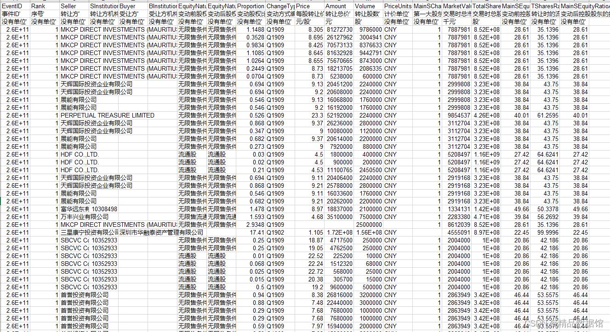This screenshot has width=610, height=332.
Task: Select proportion cell 2.9348
Action: click(x=251, y=225)
